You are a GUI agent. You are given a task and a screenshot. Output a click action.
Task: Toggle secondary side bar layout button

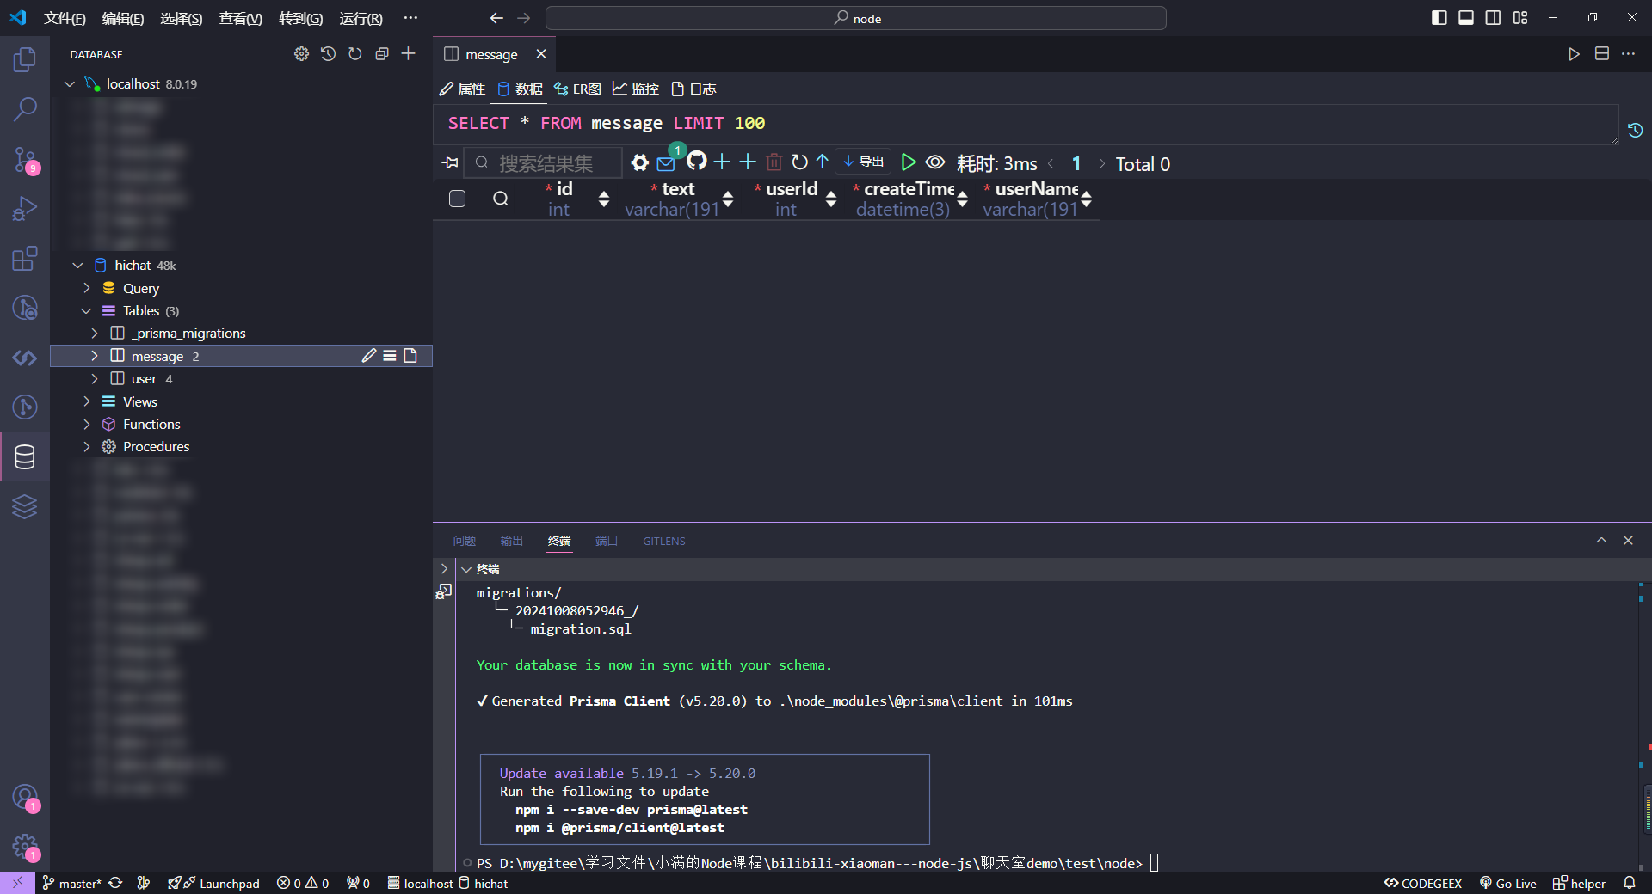coord(1494,18)
